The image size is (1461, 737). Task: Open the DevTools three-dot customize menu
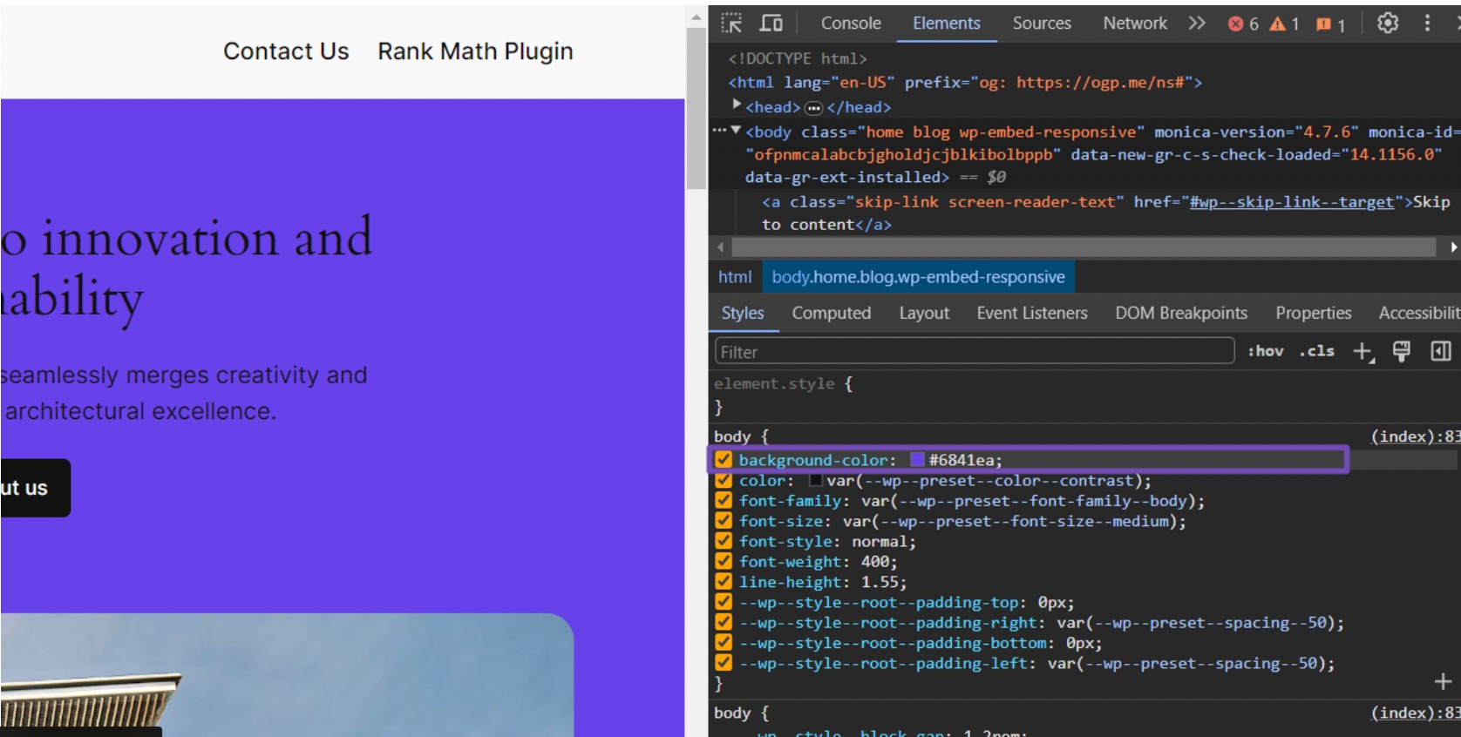pos(1427,24)
